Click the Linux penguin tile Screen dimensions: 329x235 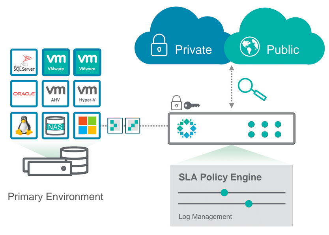coord(24,126)
